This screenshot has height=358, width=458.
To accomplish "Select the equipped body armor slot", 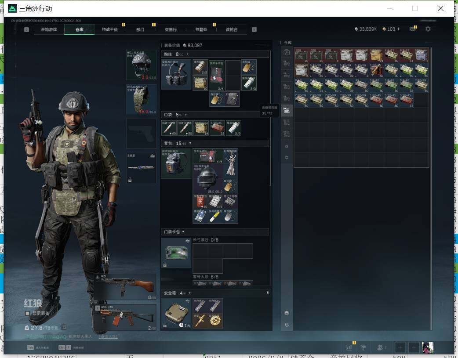I will point(141,99).
